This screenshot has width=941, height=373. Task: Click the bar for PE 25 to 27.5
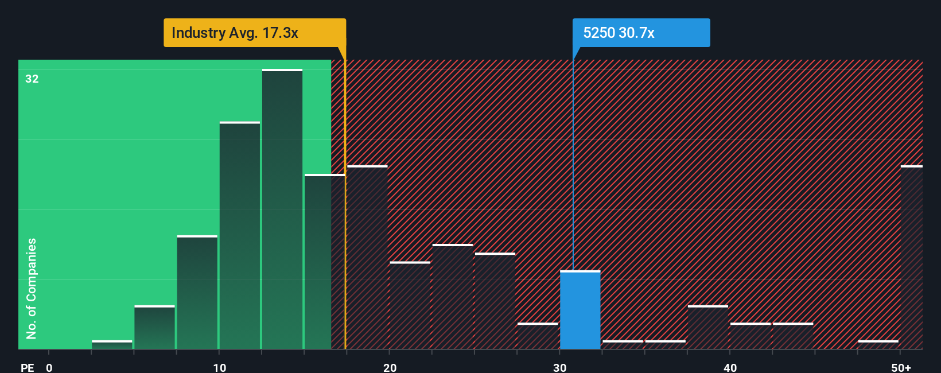tap(495, 301)
